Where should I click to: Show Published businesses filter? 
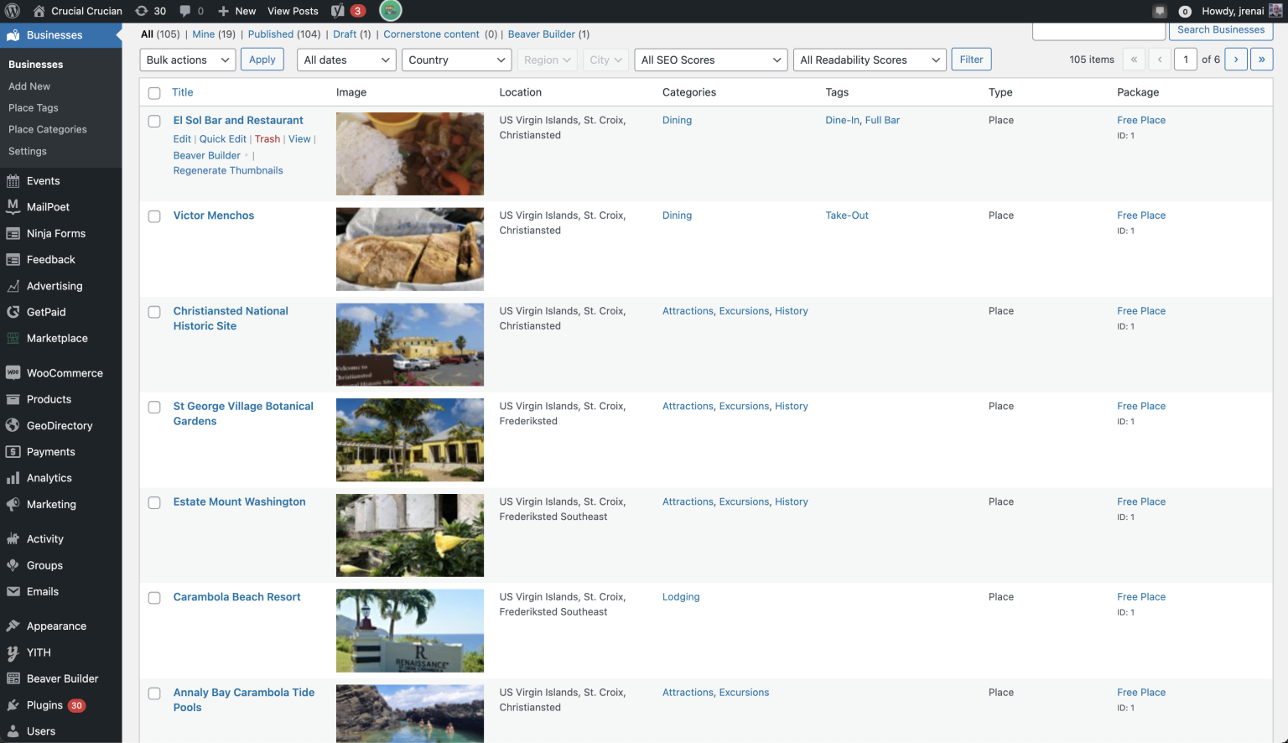pyautogui.click(x=271, y=34)
